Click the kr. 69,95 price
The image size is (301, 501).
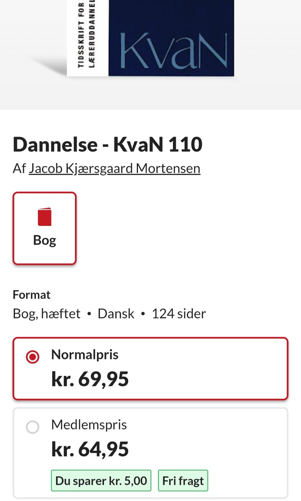pos(90,379)
